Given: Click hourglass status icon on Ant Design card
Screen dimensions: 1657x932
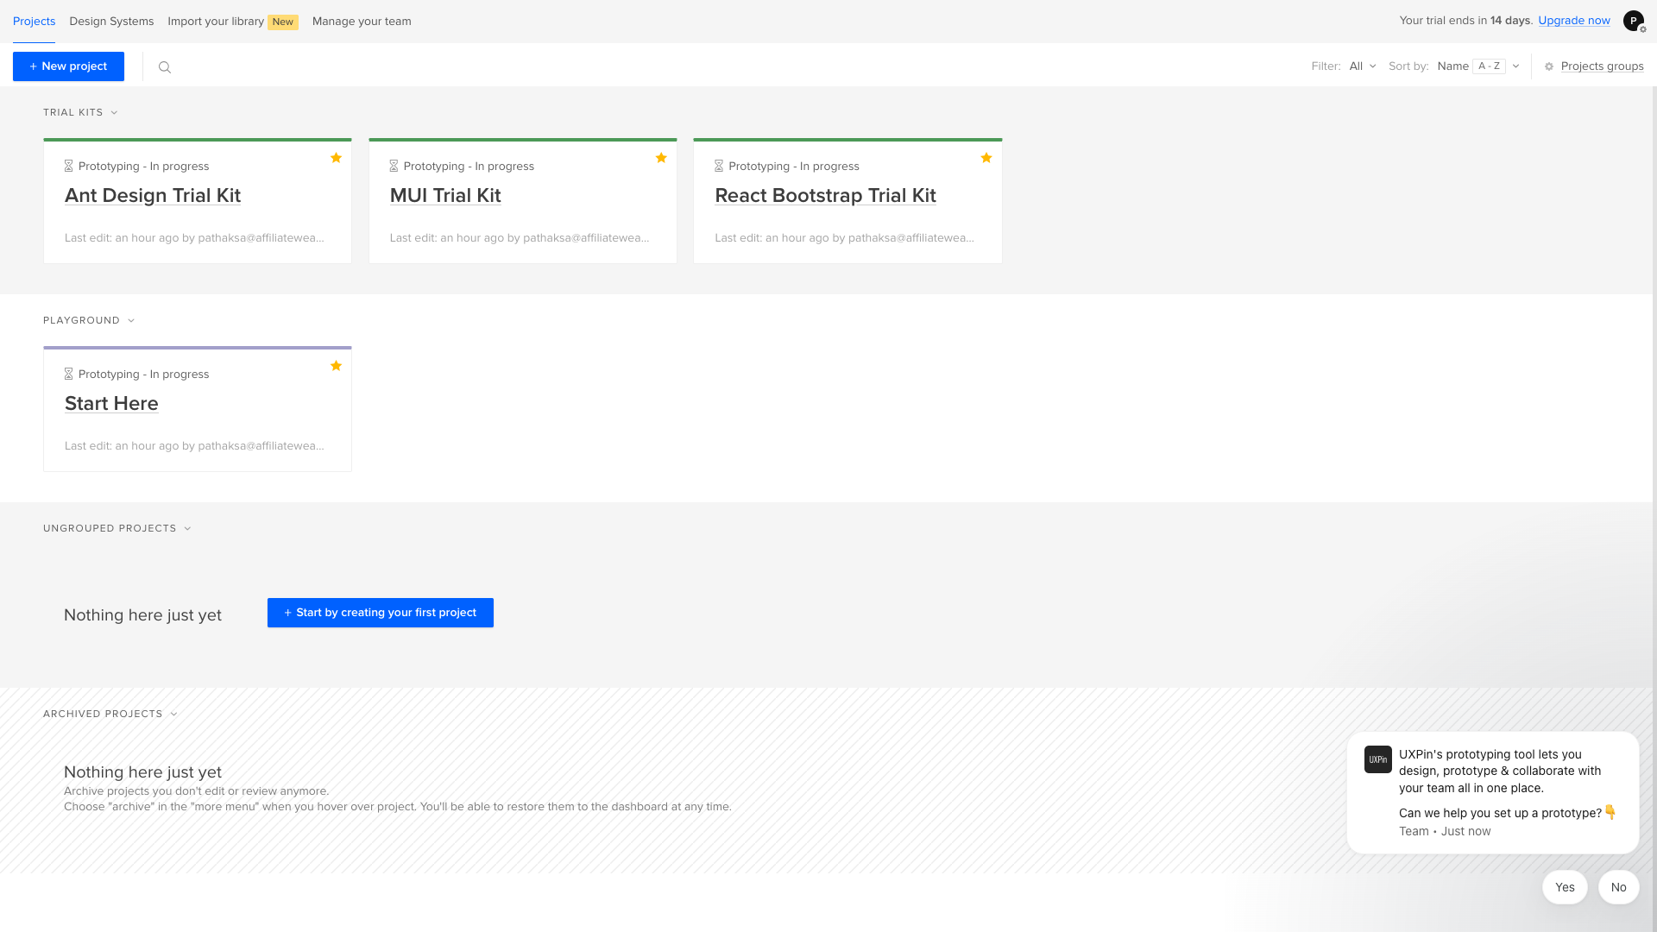Looking at the screenshot, I should [69, 166].
